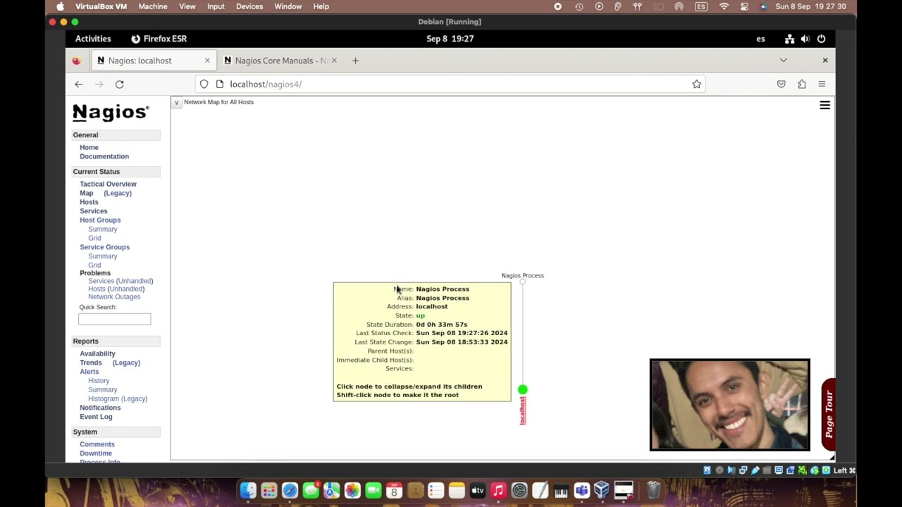Open the Input menu

[x=216, y=6]
